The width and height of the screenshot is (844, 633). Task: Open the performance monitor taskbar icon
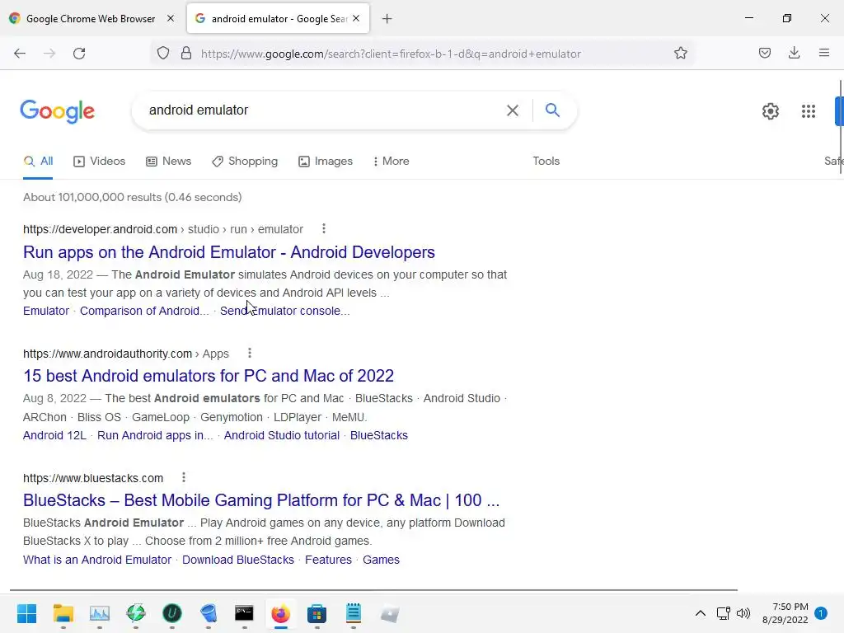tap(99, 613)
